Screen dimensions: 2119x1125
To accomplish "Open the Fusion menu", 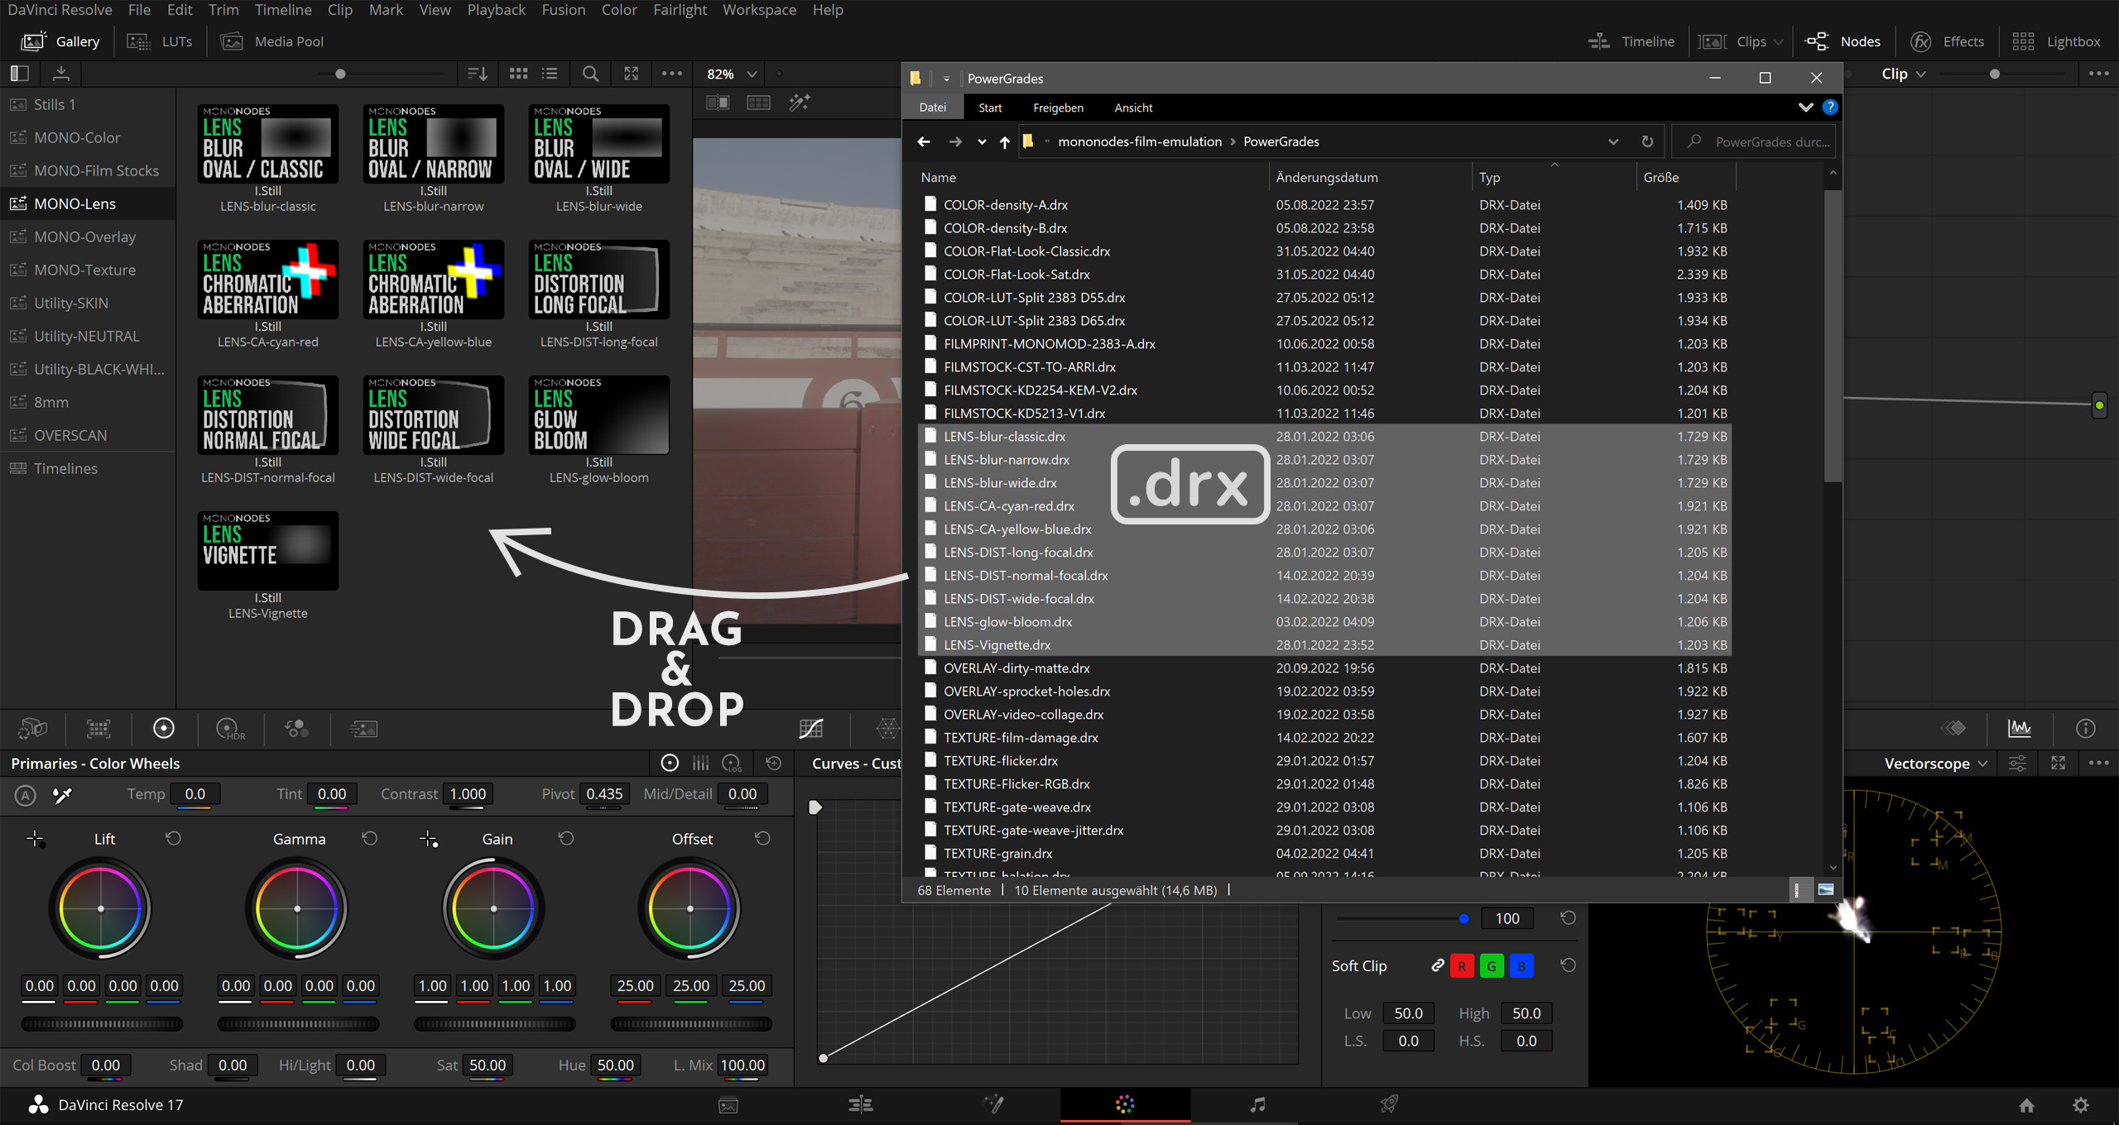I will [x=564, y=10].
